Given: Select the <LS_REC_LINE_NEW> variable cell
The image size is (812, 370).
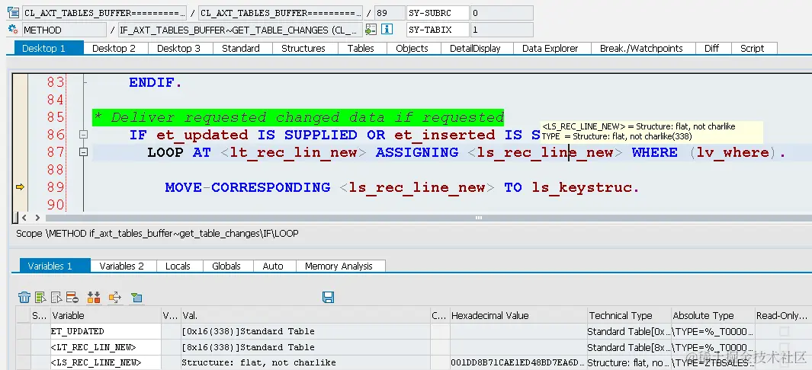Looking at the screenshot, I should 106,362.
